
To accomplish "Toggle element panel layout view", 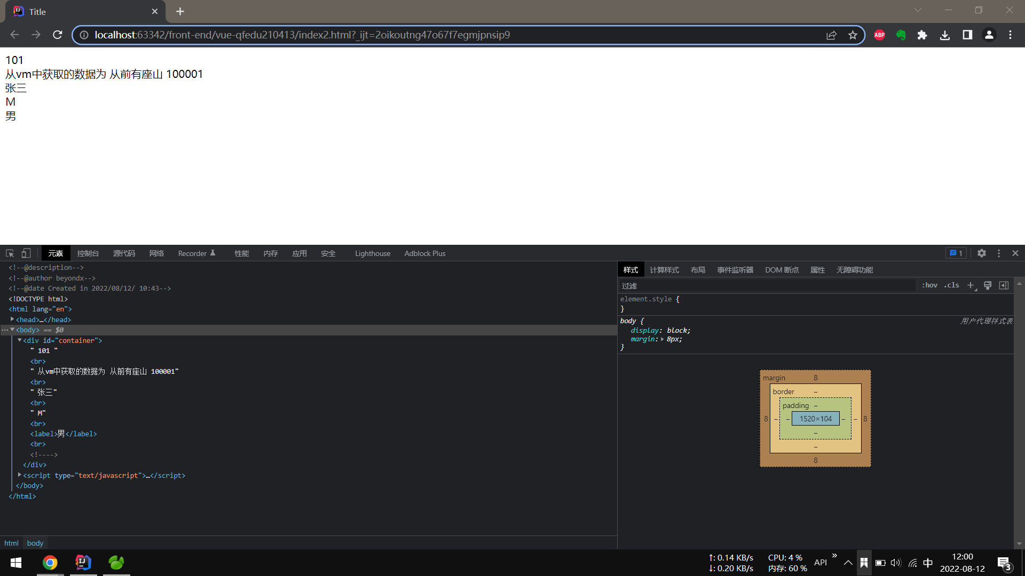I will (x=1004, y=285).
